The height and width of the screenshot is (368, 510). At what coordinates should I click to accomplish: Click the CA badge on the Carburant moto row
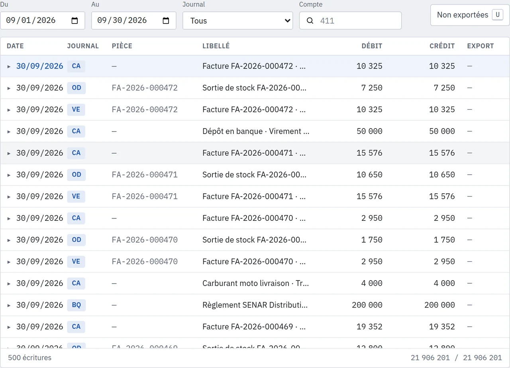(76, 283)
